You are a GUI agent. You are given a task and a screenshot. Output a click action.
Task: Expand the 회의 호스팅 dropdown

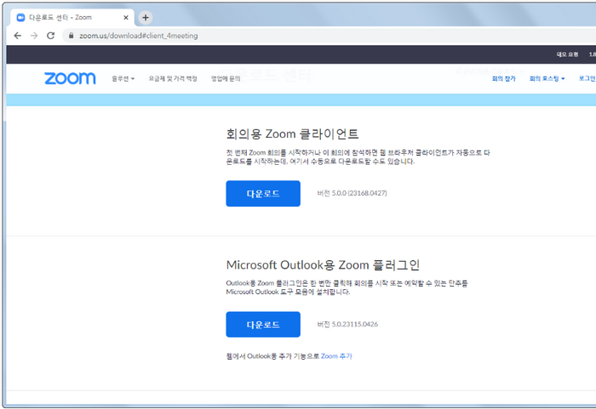[x=547, y=78]
